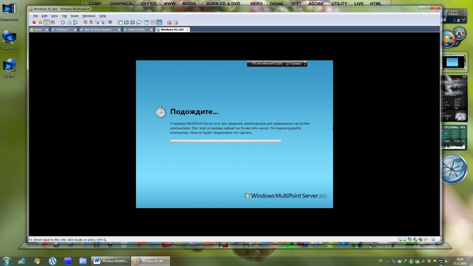Click the volume speaker tray icon
Image resolution: width=473 pixels, height=266 pixels.
[x=447, y=261]
